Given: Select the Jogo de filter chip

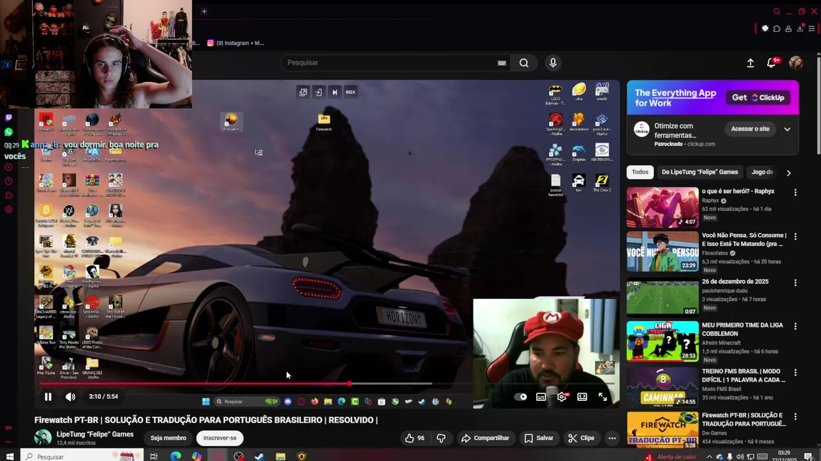Looking at the screenshot, I should pyautogui.click(x=762, y=172).
